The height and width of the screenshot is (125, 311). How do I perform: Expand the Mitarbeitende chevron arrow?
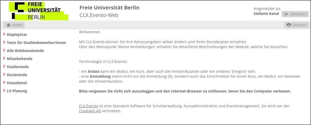(4, 58)
